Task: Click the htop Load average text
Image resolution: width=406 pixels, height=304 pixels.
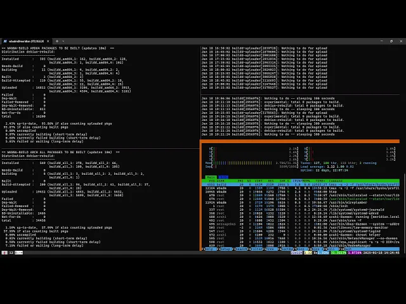Action: point(327,167)
